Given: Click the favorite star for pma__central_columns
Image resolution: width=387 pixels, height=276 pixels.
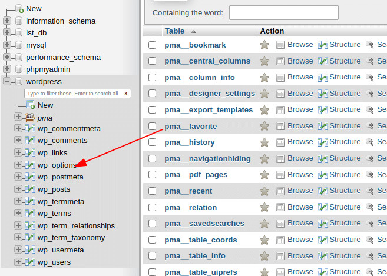Looking at the screenshot, I should click(264, 61).
